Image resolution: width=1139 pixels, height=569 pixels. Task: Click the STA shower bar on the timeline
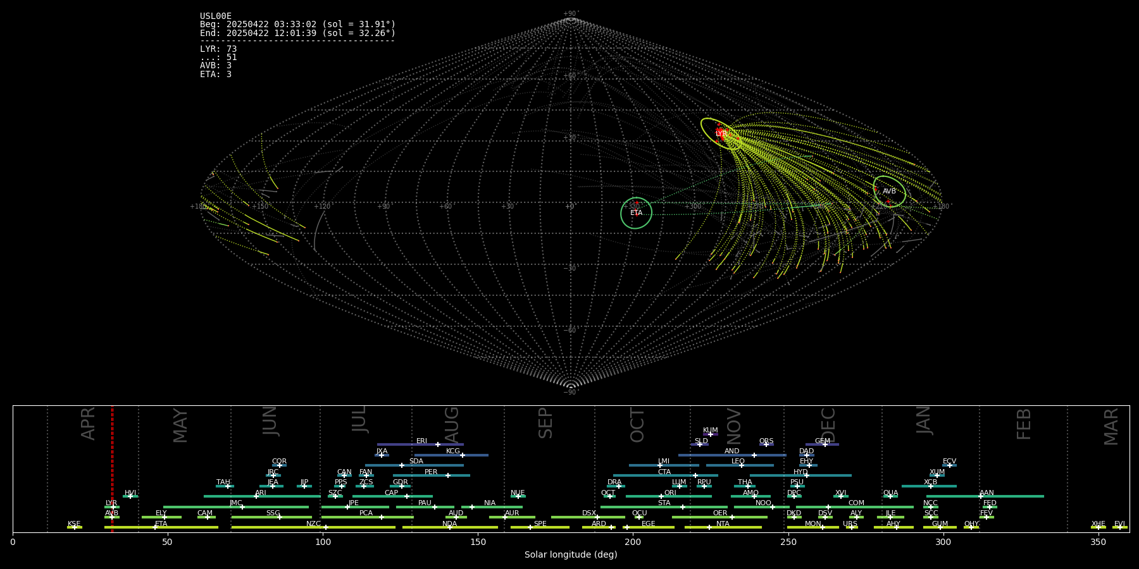[664, 506]
